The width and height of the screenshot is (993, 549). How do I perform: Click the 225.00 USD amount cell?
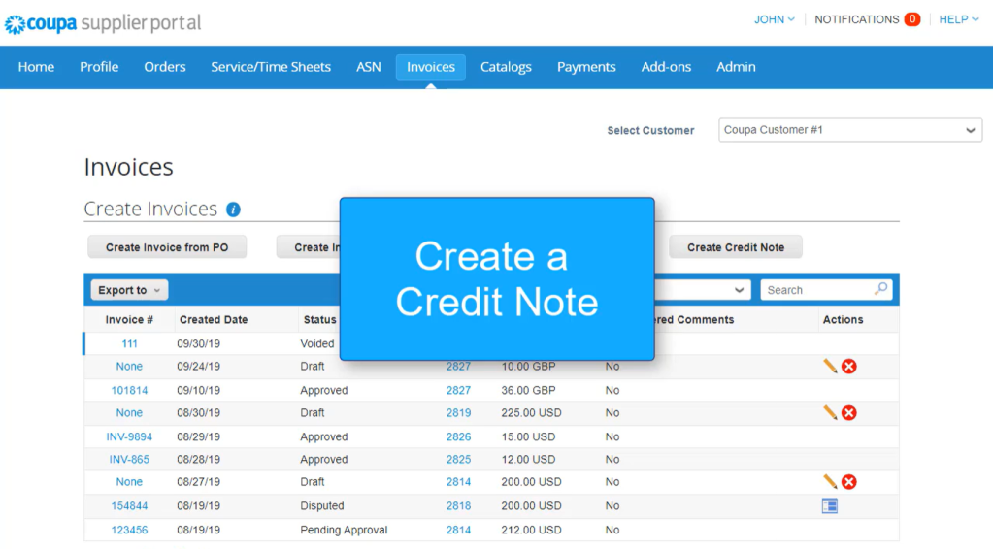click(x=531, y=413)
